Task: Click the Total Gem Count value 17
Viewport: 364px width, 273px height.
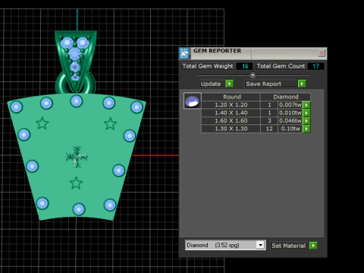Action: click(316, 67)
